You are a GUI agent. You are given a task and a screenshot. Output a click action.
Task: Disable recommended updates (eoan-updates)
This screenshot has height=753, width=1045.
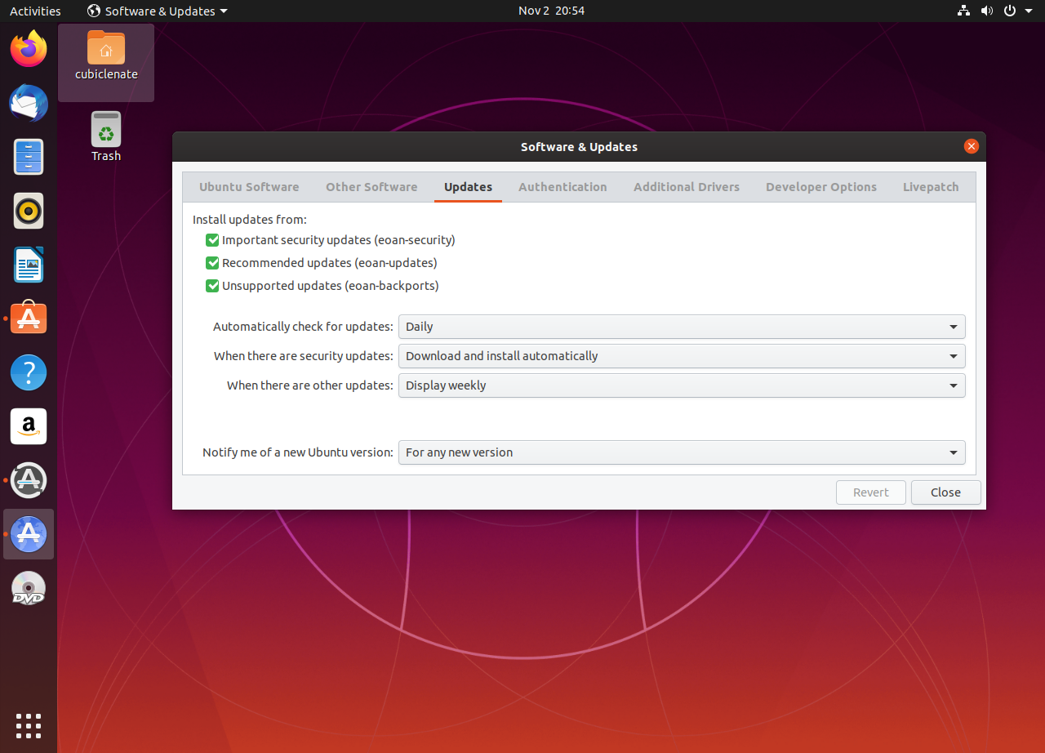click(212, 263)
